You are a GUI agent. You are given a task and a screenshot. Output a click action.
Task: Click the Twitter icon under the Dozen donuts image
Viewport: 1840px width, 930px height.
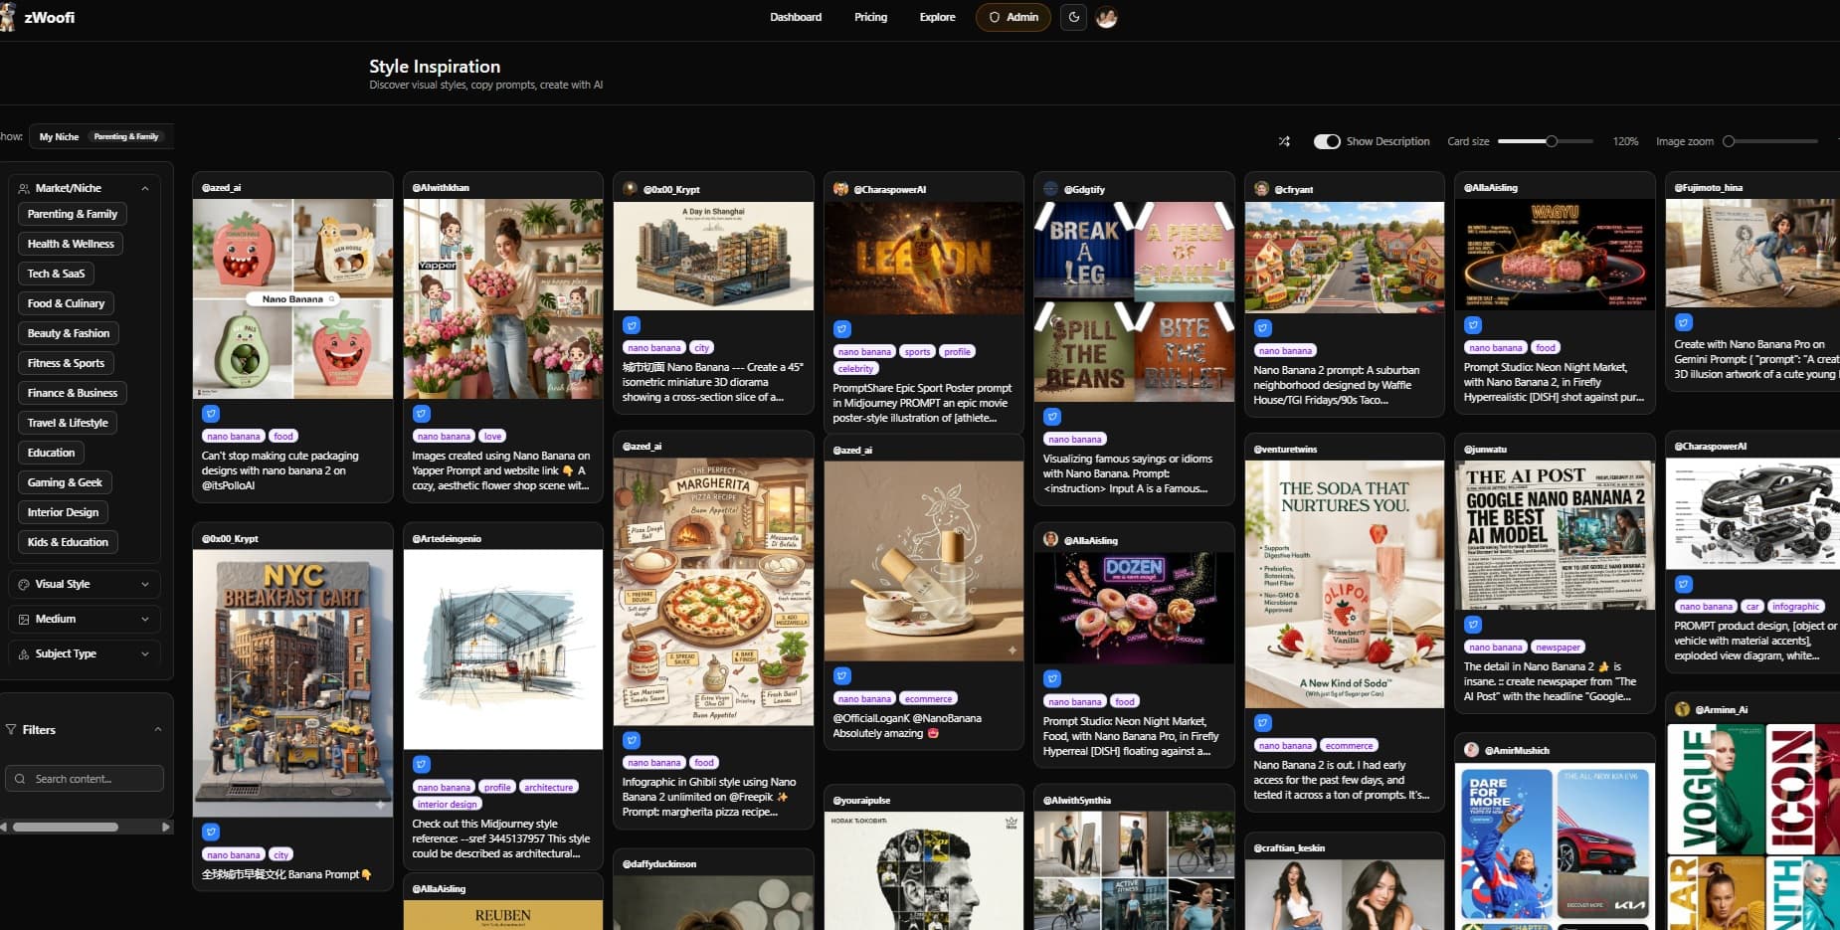(x=1052, y=679)
